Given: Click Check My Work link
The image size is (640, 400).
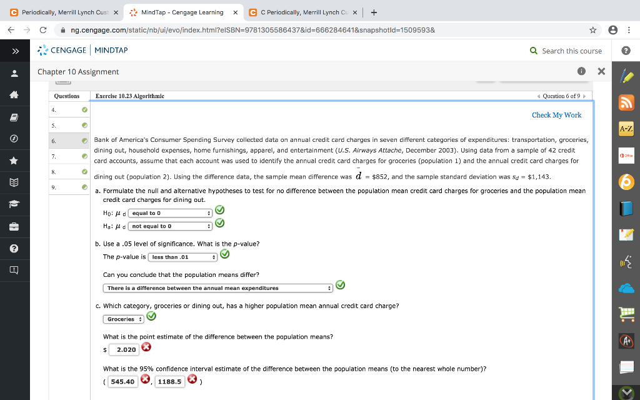Looking at the screenshot, I should 556,115.
